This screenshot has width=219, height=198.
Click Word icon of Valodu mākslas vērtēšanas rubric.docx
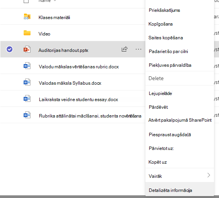click(x=27, y=66)
